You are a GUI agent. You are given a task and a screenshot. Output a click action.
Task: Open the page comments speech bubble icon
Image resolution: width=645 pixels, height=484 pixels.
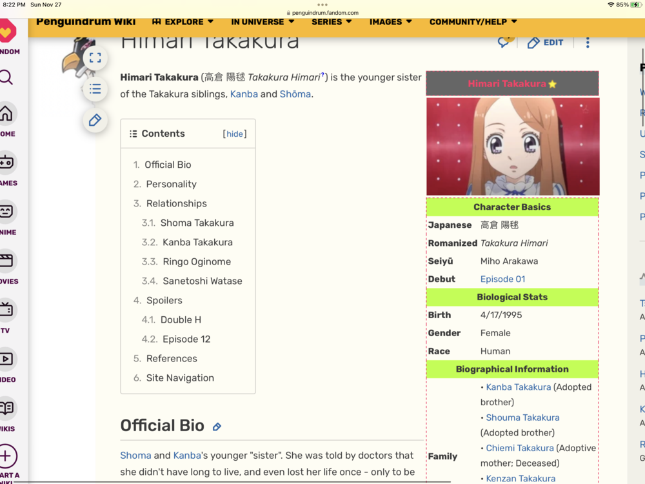pyautogui.click(x=505, y=42)
